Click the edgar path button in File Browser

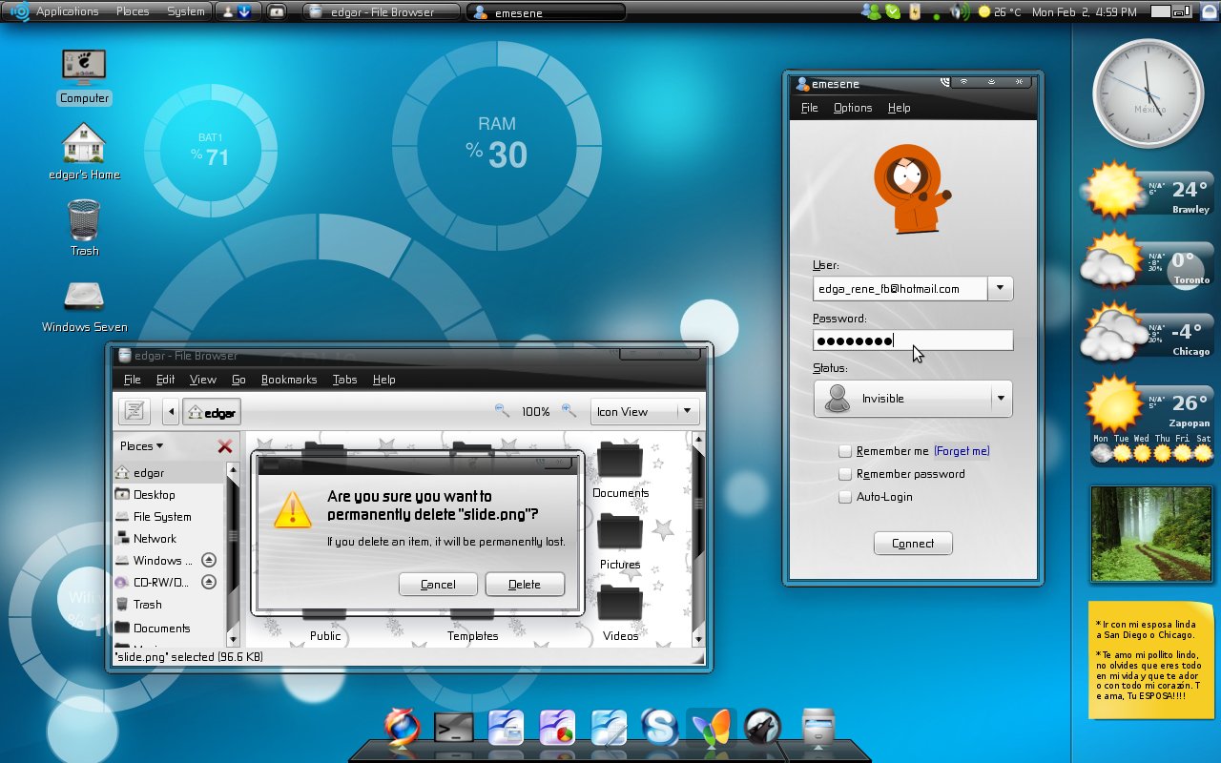pos(211,412)
